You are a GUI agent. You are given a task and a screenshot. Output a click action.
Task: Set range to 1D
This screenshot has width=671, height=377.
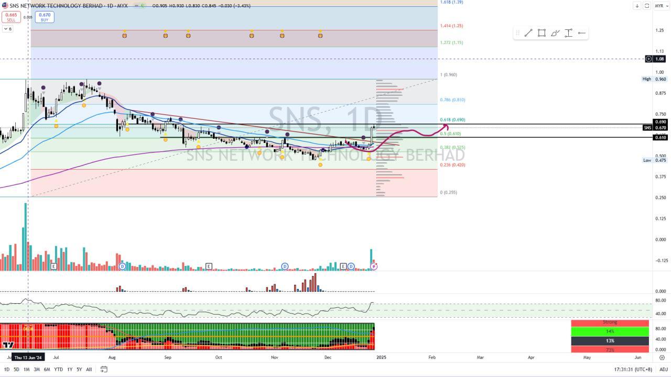tap(7, 369)
